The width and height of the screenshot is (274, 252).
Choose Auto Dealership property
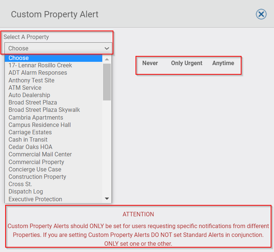54,95
